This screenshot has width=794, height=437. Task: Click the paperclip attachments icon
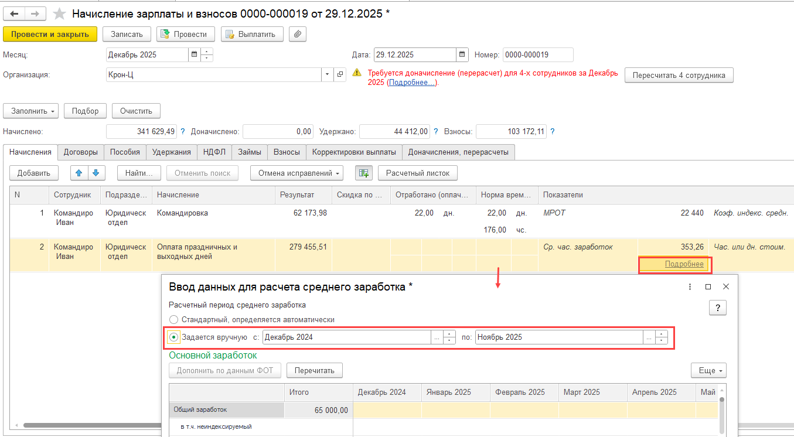point(298,34)
